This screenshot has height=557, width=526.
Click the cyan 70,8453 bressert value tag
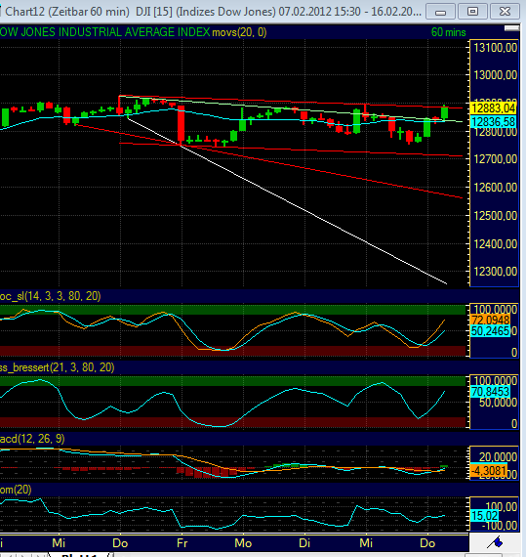tap(491, 392)
